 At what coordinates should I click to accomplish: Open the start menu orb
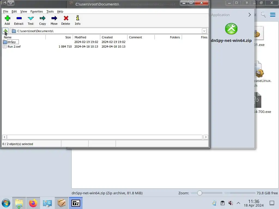[x=6, y=203]
